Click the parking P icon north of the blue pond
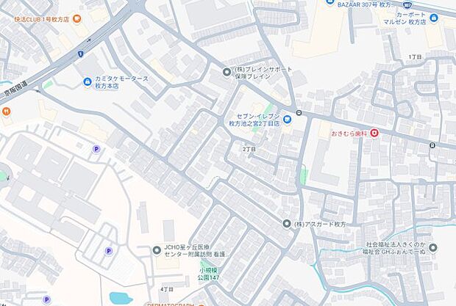 tap(109, 251)
